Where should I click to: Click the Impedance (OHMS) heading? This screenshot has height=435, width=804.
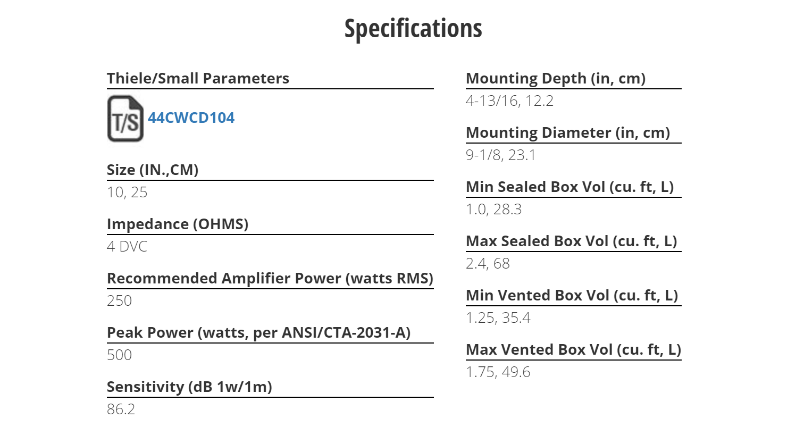tap(178, 224)
